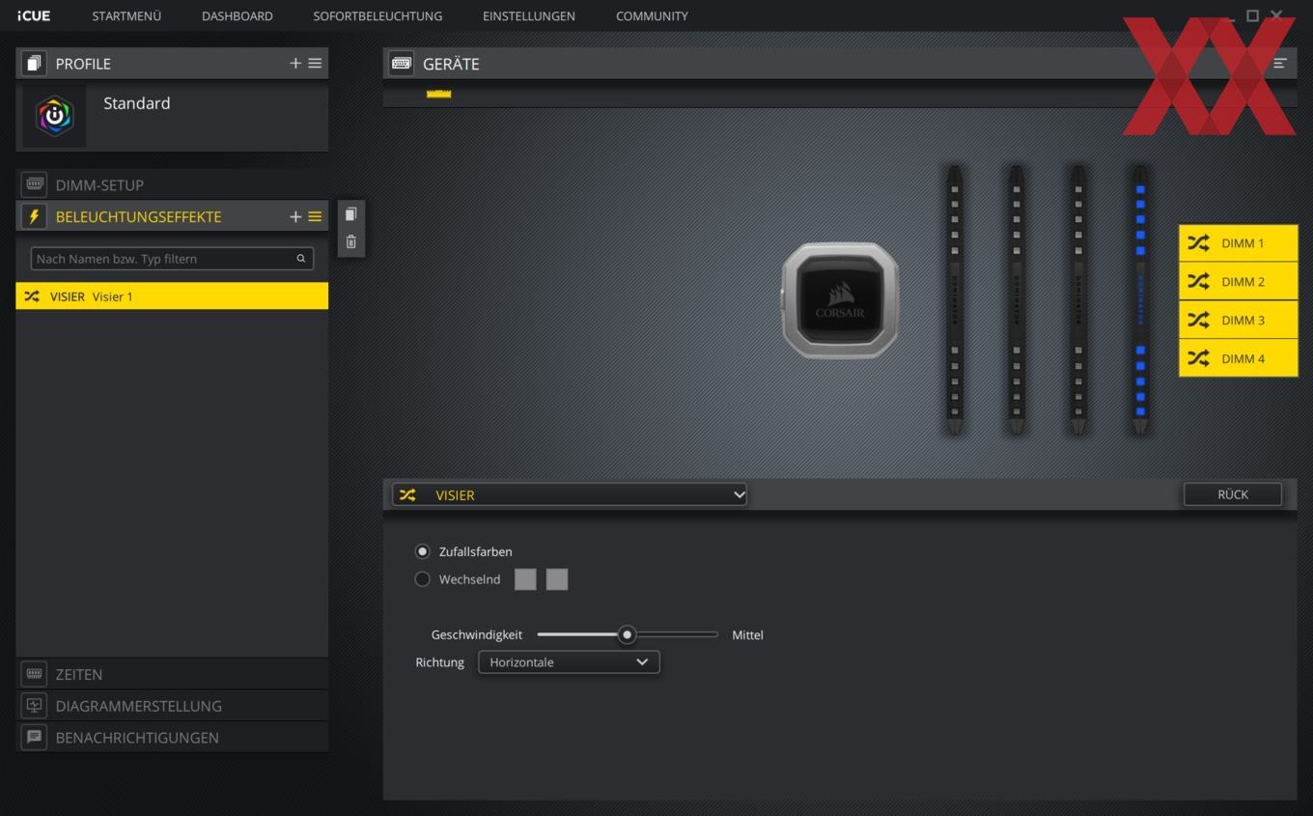Image resolution: width=1313 pixels, height=816 pixels.
Task: Add a new profile with the plus icon
Action: (x=295, y=63)
